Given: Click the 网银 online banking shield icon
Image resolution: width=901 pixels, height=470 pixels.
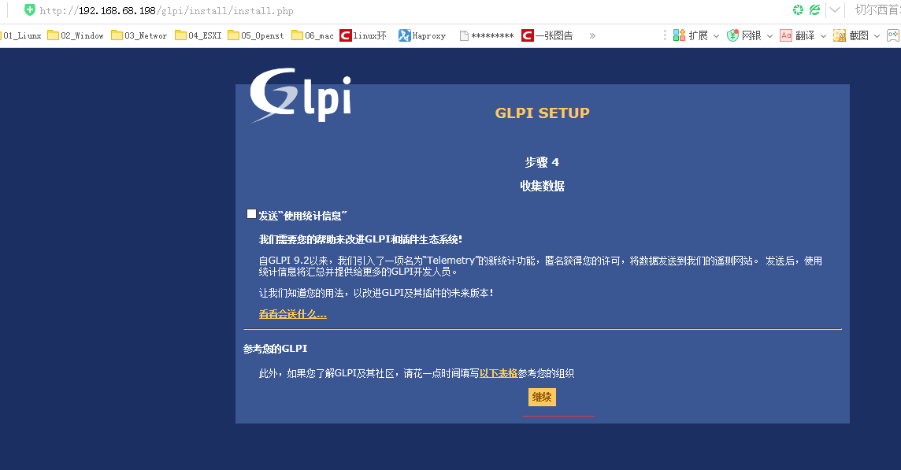Looking at the screenshot, I should click(x=732, y=35).
